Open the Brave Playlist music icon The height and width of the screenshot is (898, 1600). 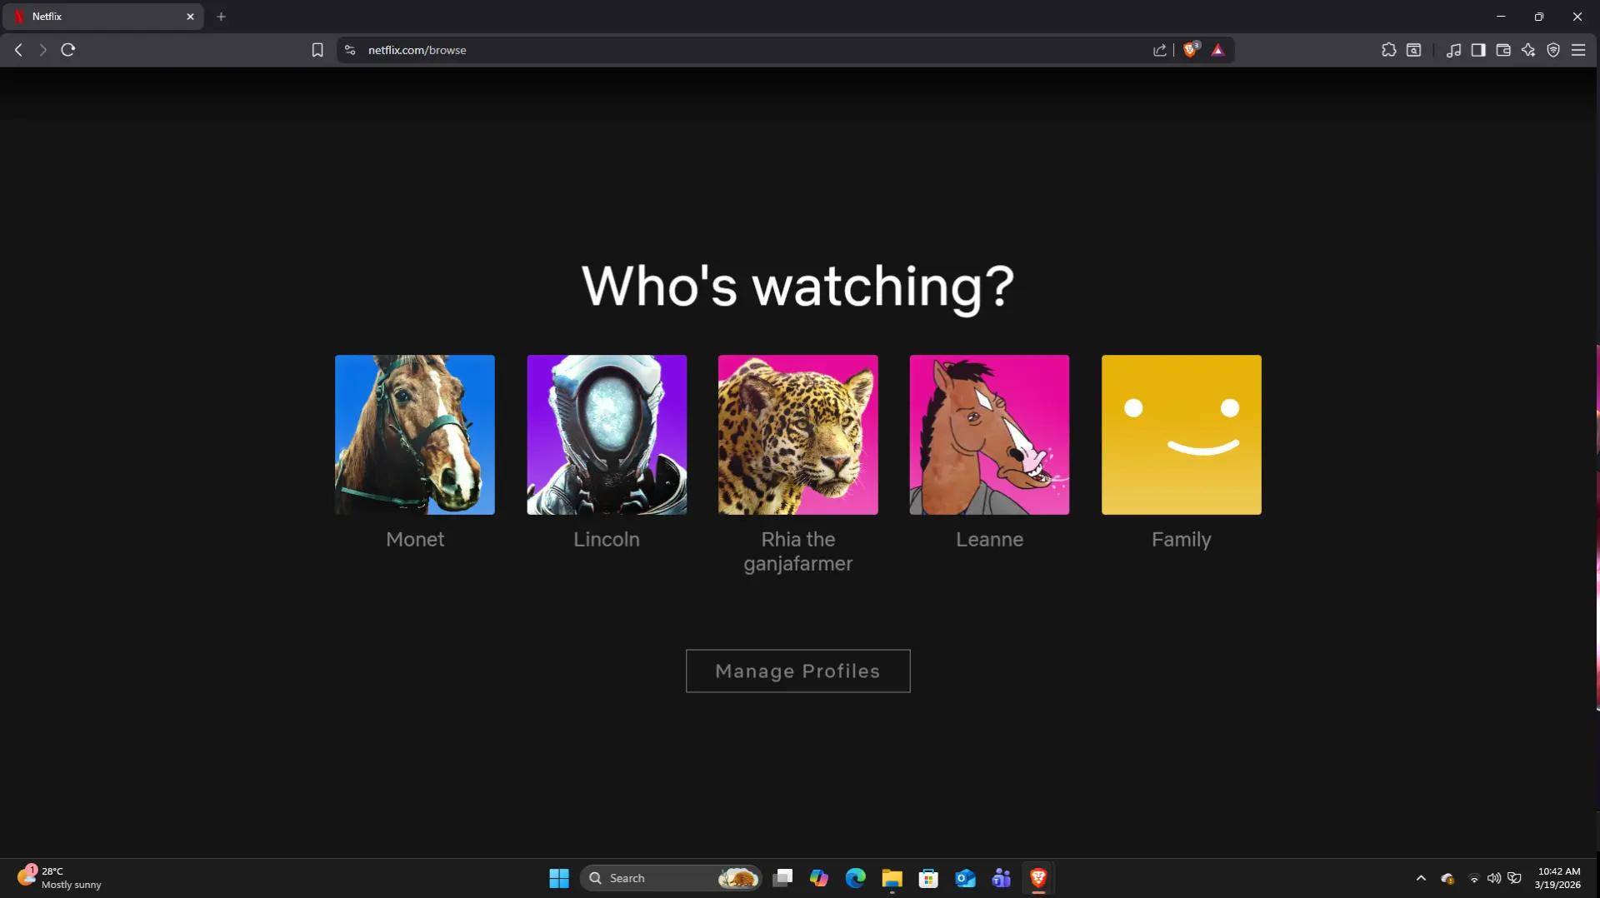click(x=1453, y=50)
